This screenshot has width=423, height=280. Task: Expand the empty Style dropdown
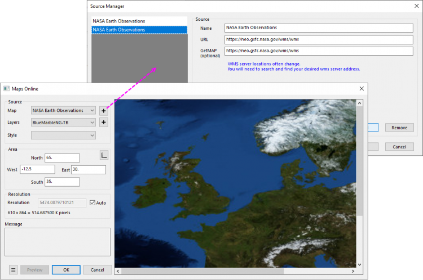[64, 135]
